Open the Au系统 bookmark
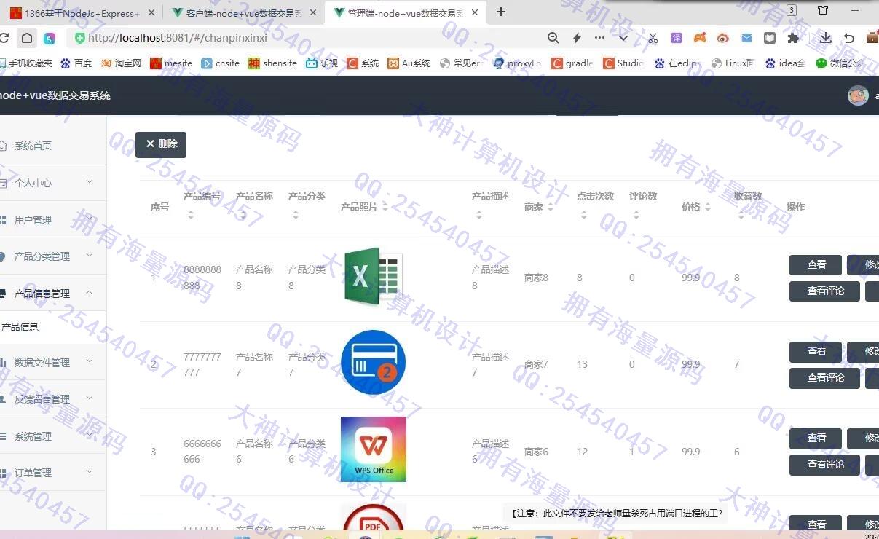This screenshot has width=879, height=539. [x=409, y=63]
